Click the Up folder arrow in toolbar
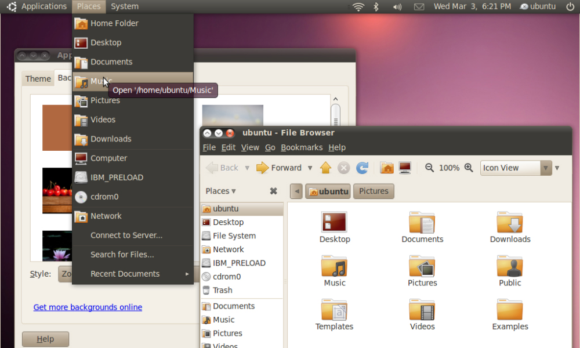The height and width of the screenshot is (348, 580). coord(325,168)
